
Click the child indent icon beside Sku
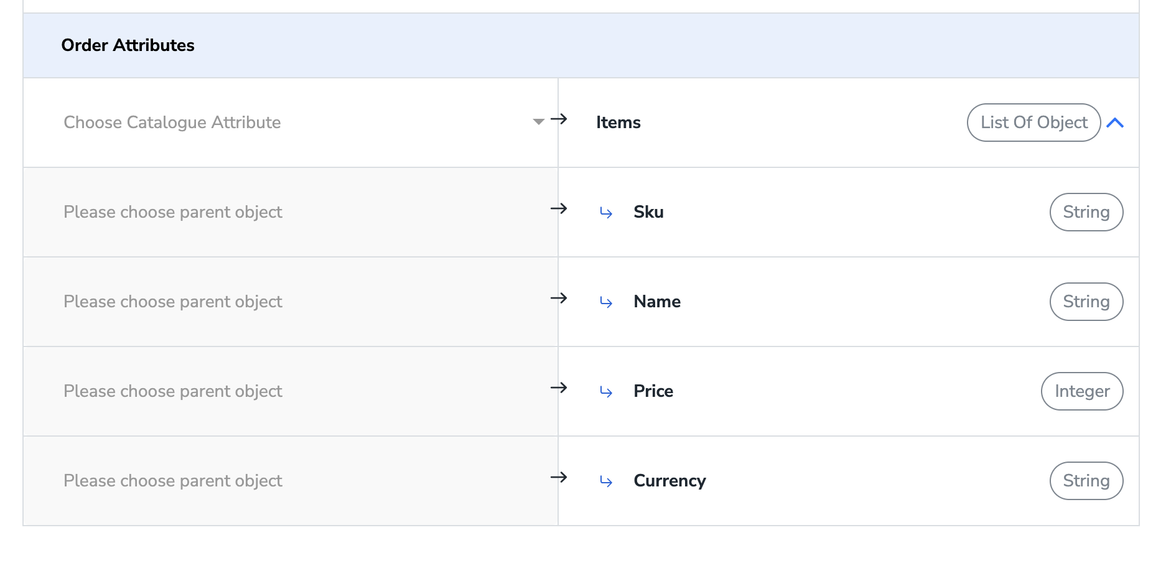(606, 213)
